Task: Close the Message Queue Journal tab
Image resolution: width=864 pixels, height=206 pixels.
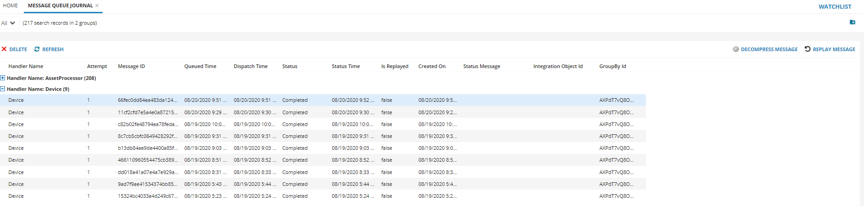Action: [97, 5]
